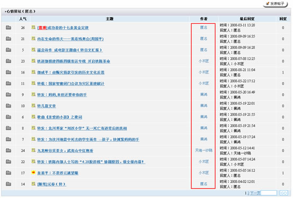Click the yellow topic icon in popularity 14 row
The height and width of the screenshot is (198, 293).
point(33,184)
